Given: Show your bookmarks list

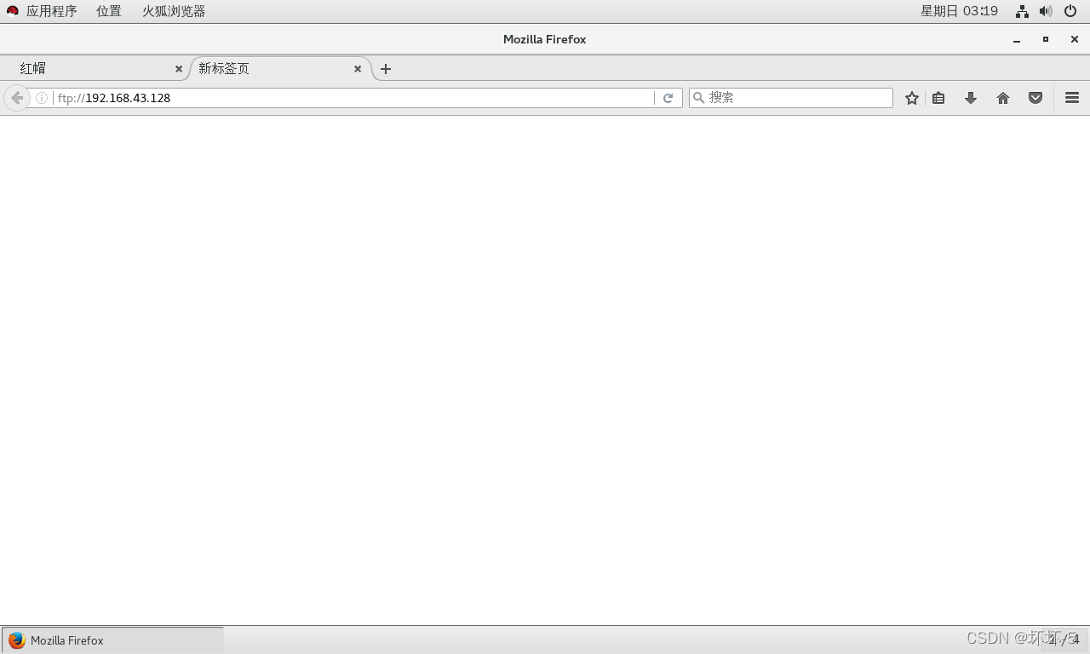Looking at the screenshot, I should (938, 98).
